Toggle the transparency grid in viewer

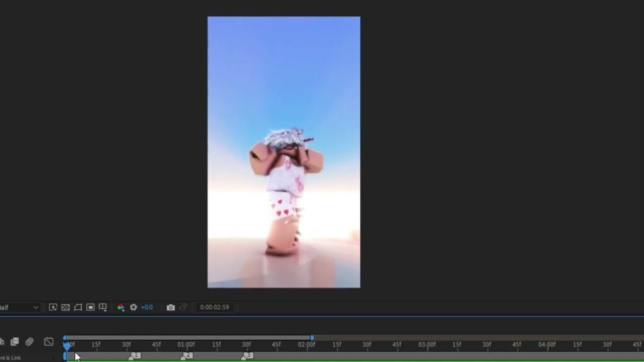coord(65,307)
